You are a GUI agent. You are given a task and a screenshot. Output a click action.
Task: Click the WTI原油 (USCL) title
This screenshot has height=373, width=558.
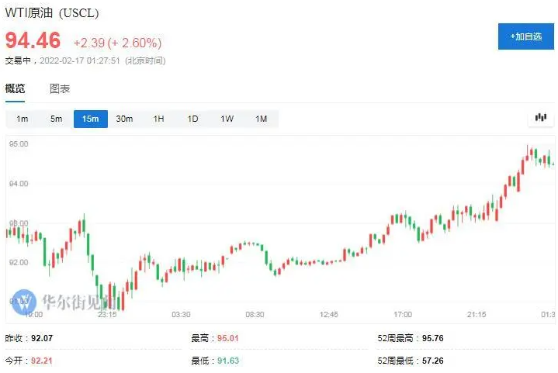53,13
